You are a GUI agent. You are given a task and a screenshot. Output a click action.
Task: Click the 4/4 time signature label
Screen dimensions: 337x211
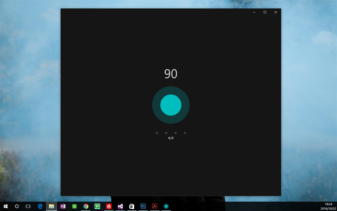(x=171, y=138)
